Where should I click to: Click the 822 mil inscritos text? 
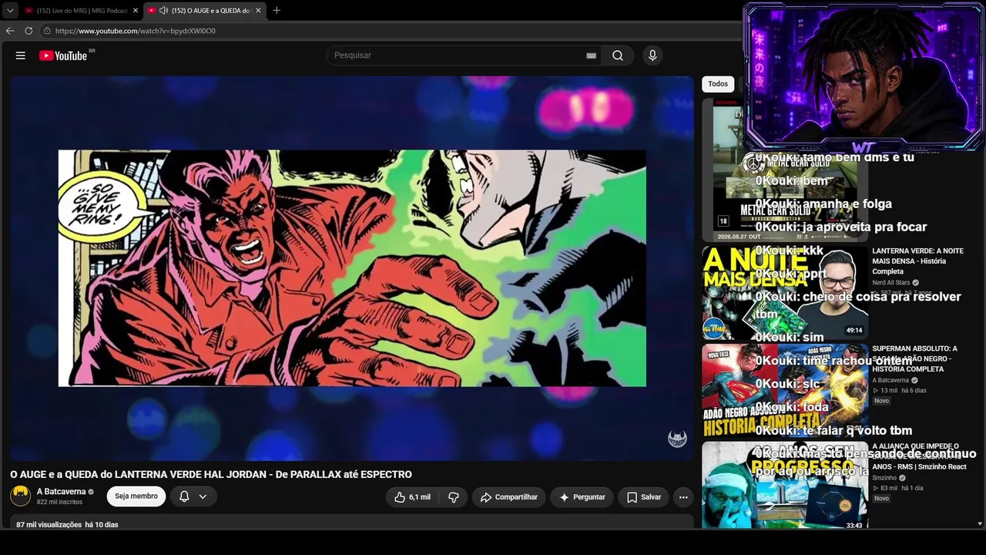click(59, 502)
